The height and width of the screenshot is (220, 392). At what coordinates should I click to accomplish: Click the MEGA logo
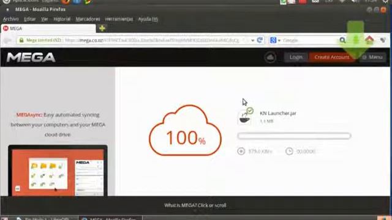click(x=31, y=57)
